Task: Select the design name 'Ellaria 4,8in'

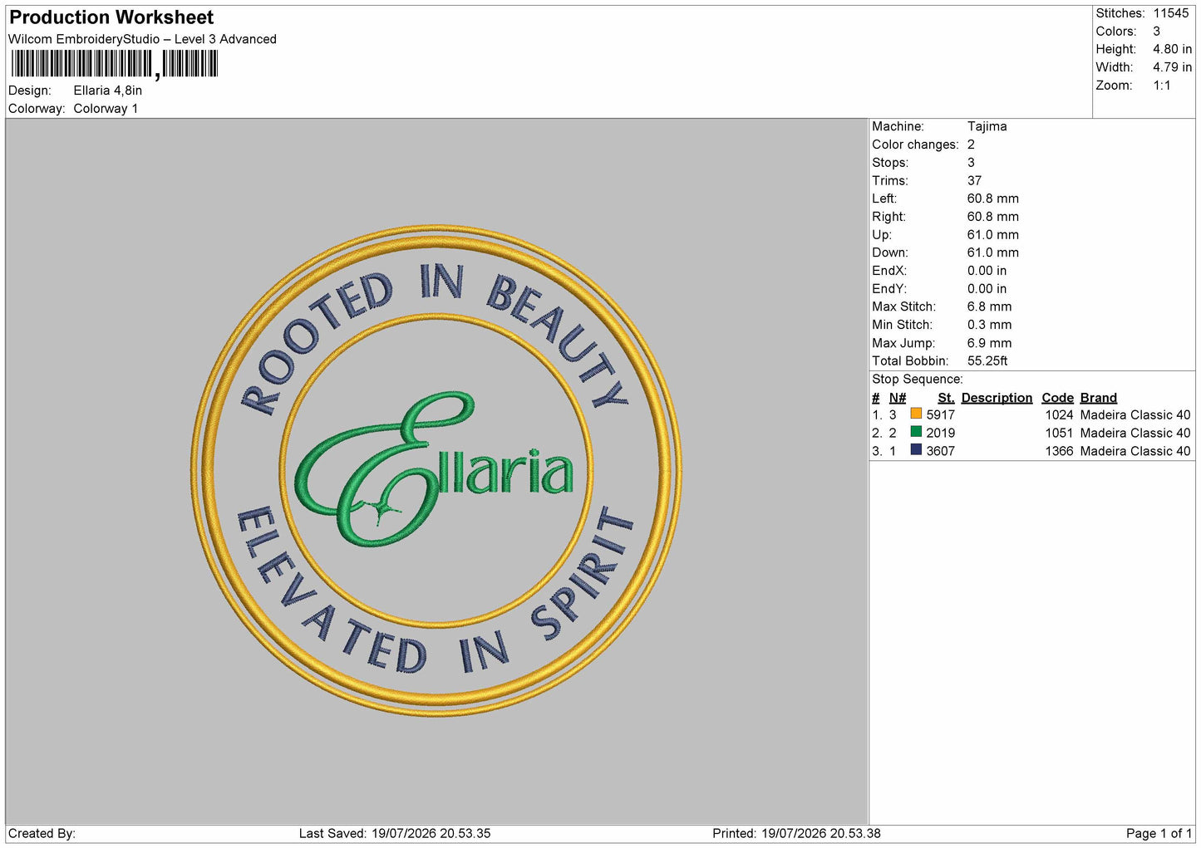Action: coord(108,91)
